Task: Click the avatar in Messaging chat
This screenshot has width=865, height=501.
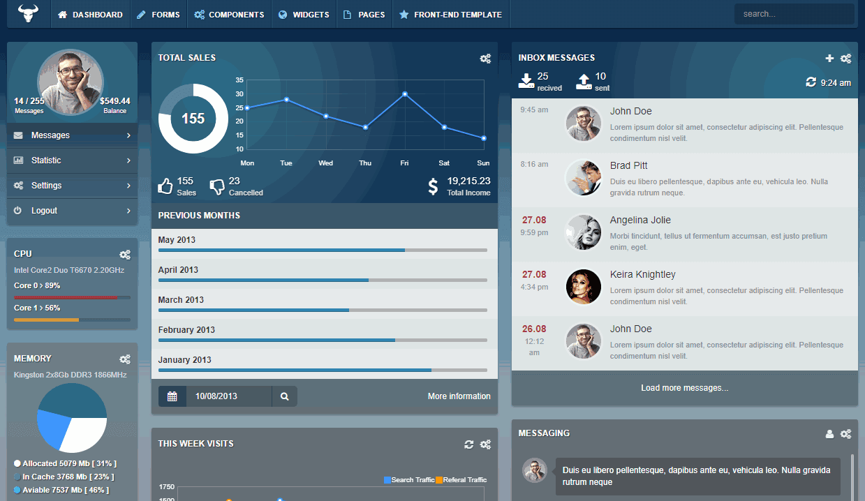Action: coord(535,470)
